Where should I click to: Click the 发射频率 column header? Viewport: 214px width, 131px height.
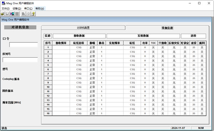(114, 43)
